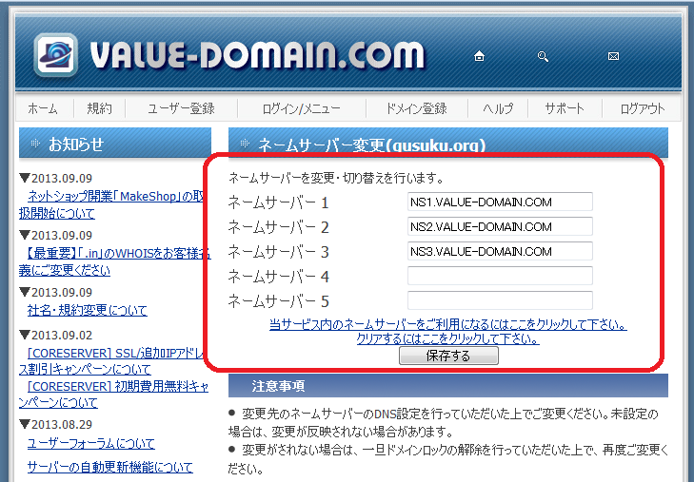Click the ネームサーバー 1 input field
The width and height of the screenshot is (694, 482).
pyautogui.click(x=500, y=202)
